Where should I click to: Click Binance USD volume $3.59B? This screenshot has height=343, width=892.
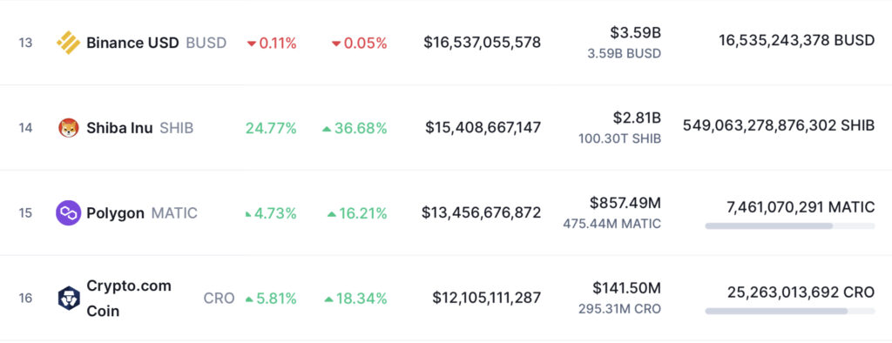pos(635,33)
